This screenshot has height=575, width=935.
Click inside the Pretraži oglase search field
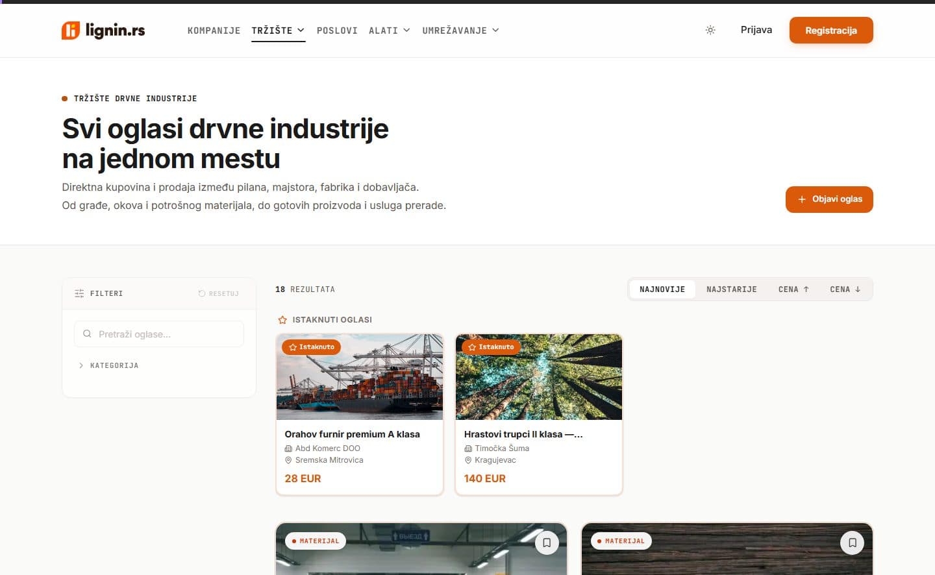point(159,334)
